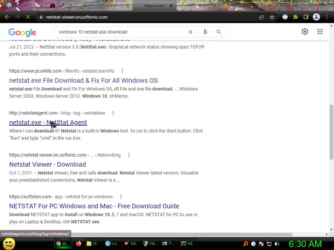Switch to the Half_Life.zip browser tab

coord(67,6)
